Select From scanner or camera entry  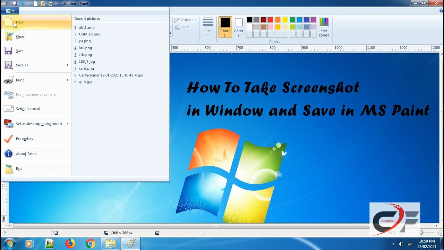37,94
